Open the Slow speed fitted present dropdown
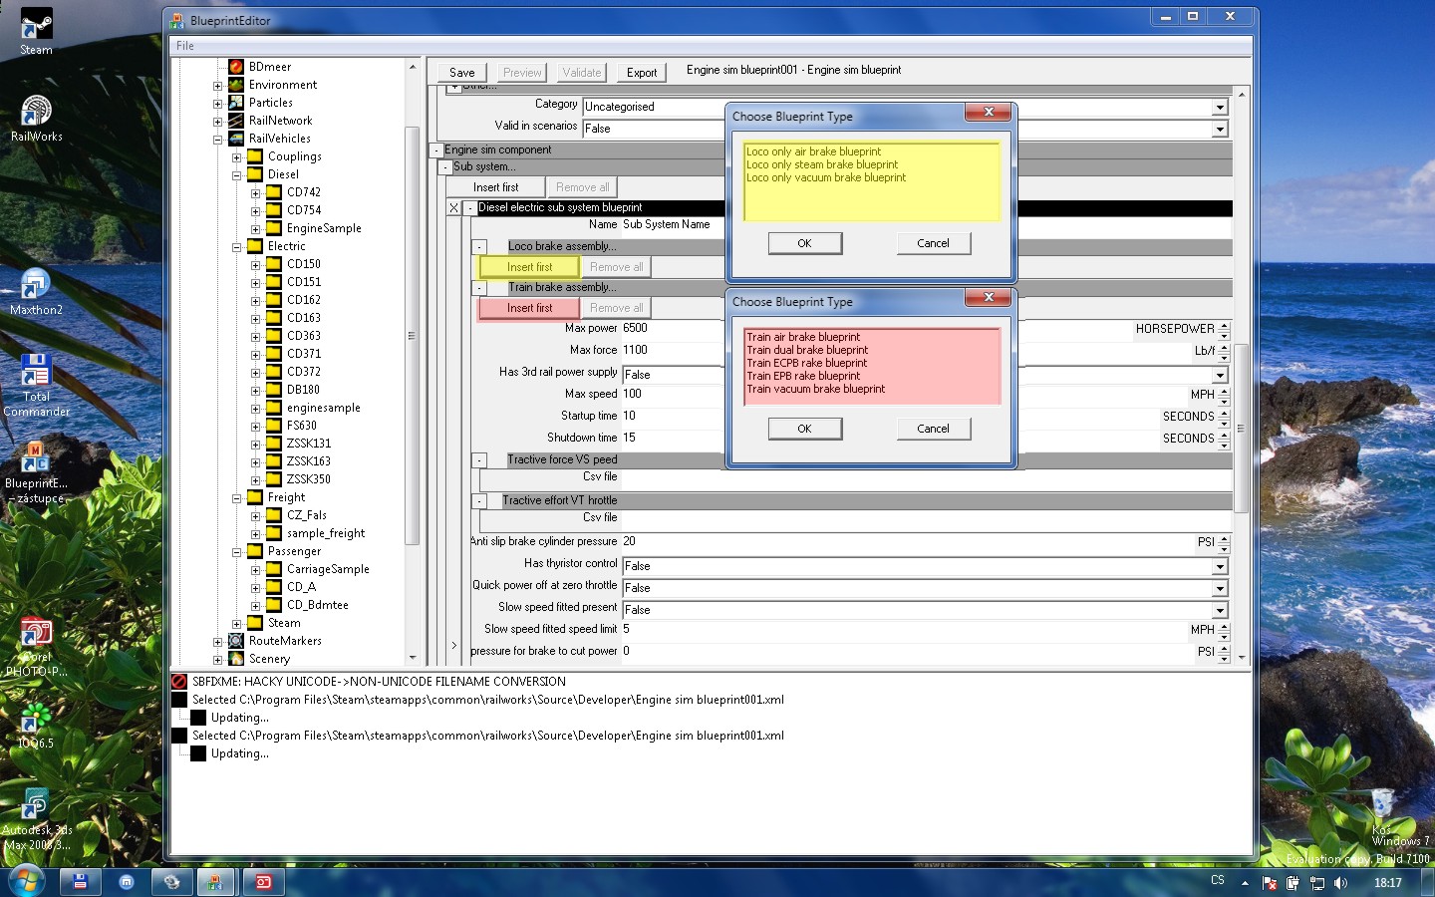Viewport: 1435px width, 897px height. point(1220,610)
